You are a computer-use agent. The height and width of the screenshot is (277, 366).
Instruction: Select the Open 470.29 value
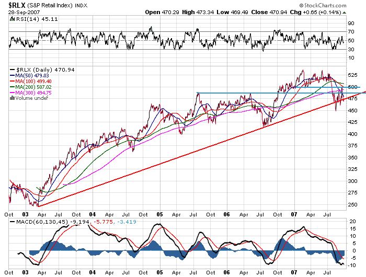(x=162, y=12)
